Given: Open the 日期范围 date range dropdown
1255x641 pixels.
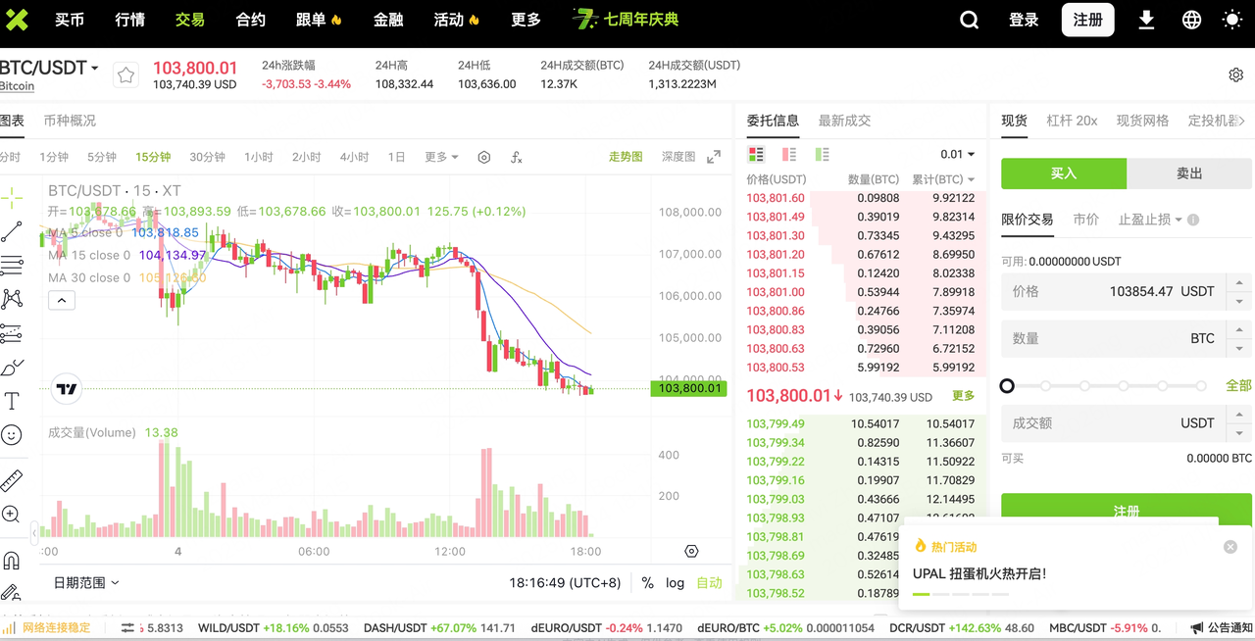Looking at the screenshot, I should [x=86, y=582].
